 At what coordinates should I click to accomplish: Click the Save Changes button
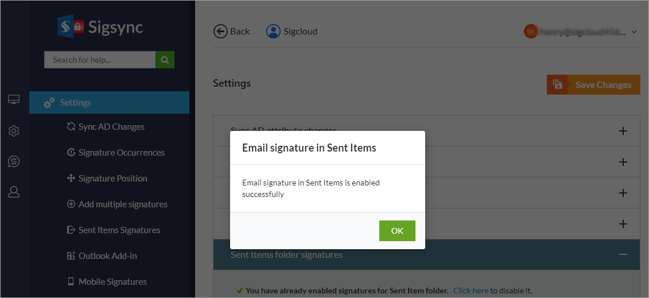tap(593, 85)
